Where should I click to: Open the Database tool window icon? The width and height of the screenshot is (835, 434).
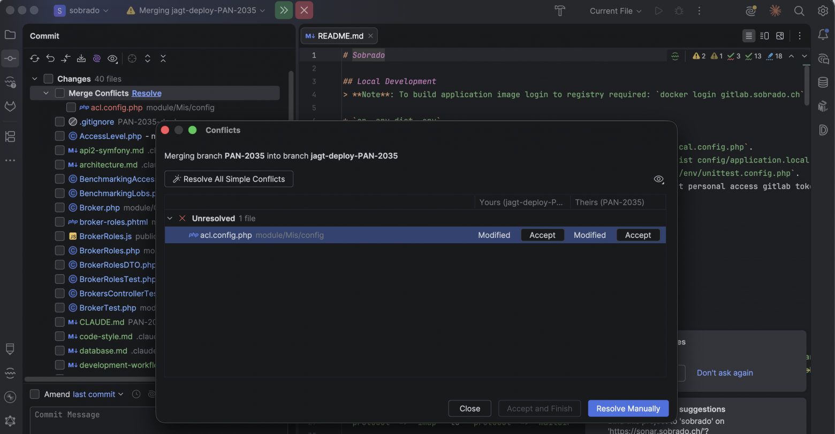pyautogui.click(x=823, y=82)
